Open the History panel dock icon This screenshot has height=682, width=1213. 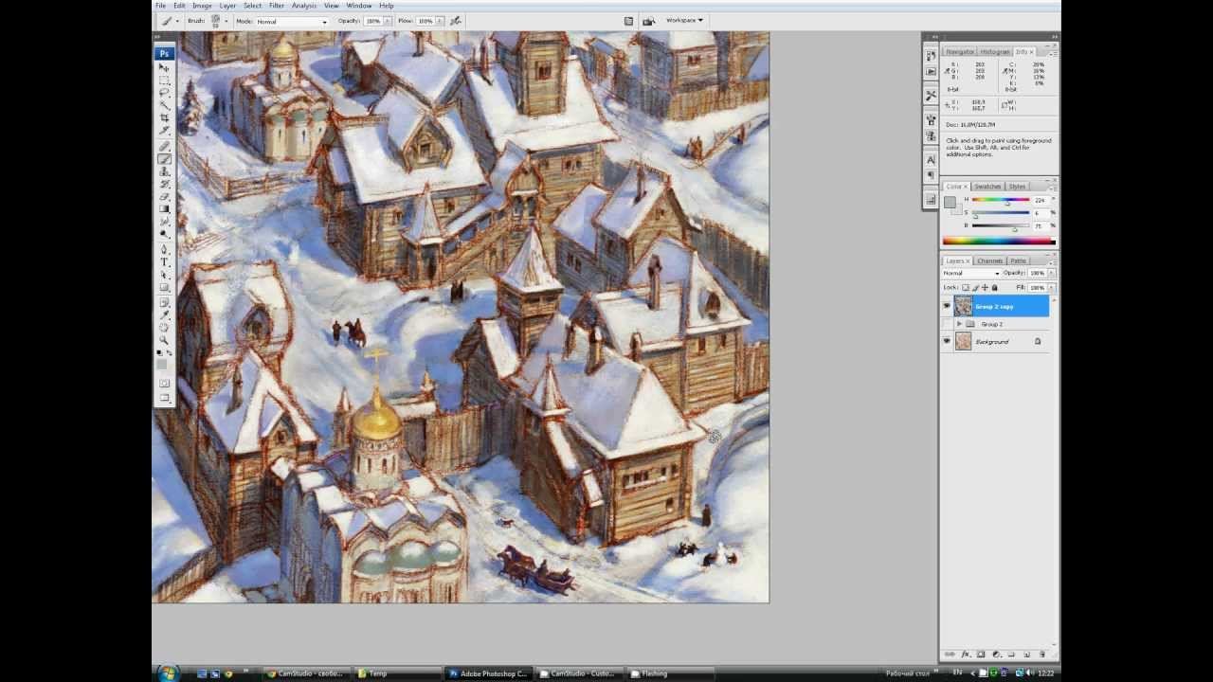932,55
